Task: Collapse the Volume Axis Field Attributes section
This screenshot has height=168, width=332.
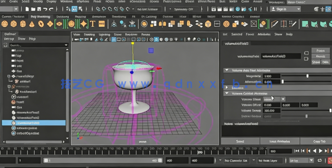Action: point(227,70)
